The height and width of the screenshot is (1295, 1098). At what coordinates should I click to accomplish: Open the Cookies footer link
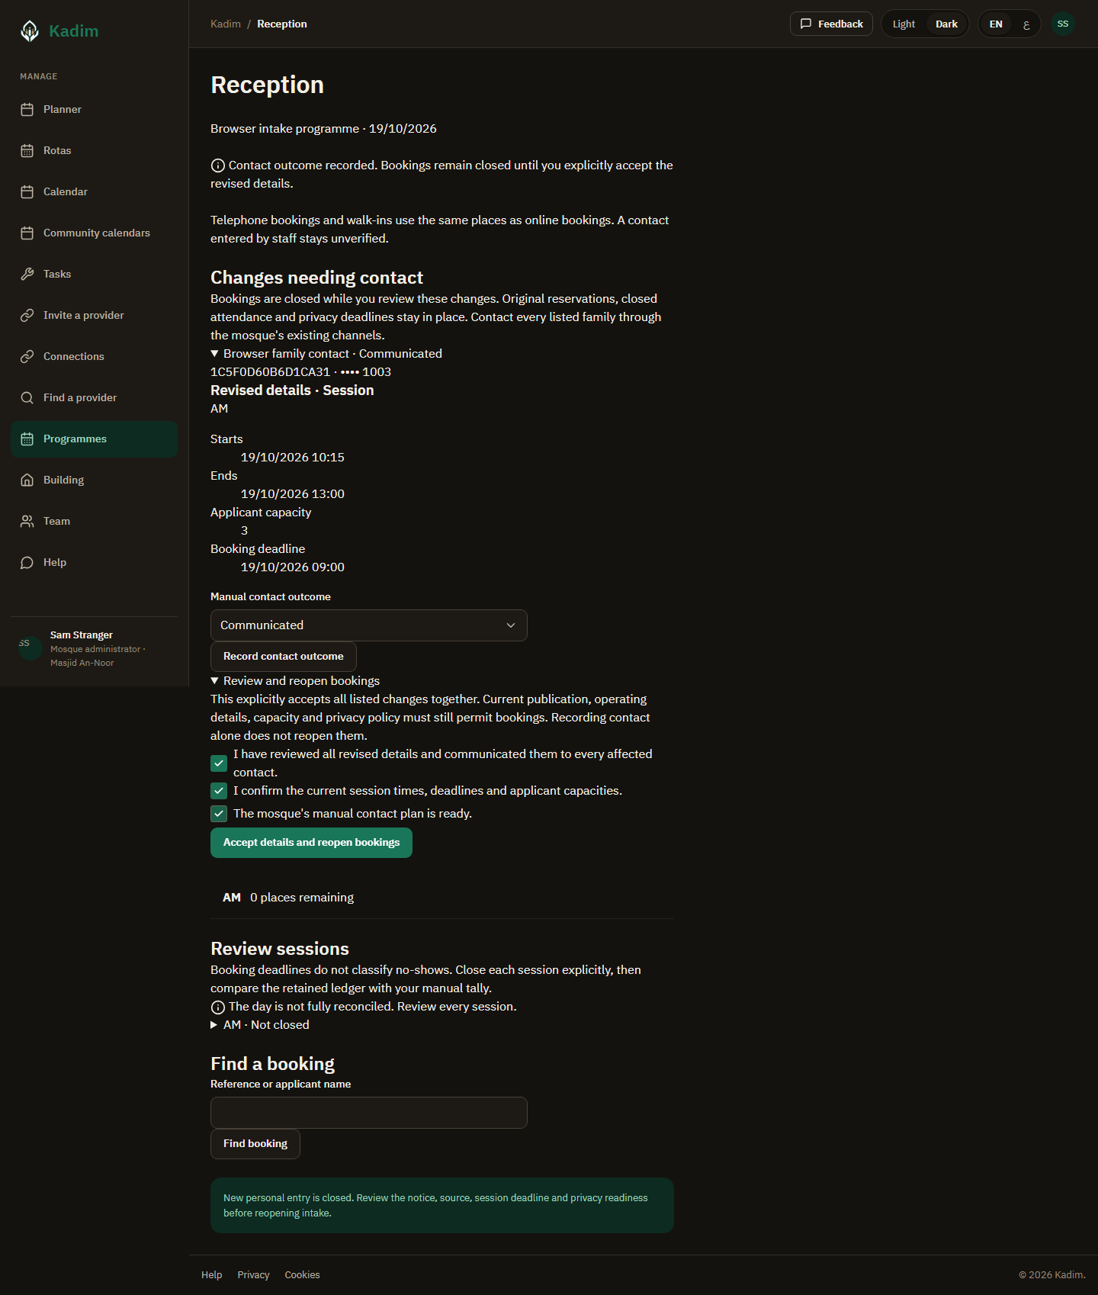(302, 1275)
